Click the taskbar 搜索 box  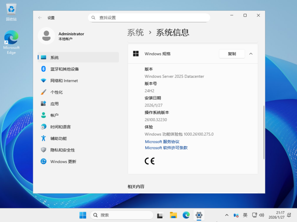tap(122, 215)
